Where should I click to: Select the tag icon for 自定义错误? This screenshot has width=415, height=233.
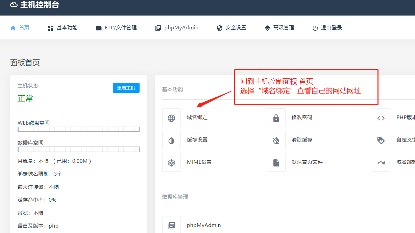coord(381,140)
